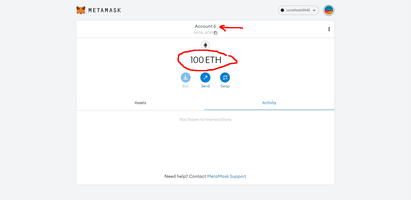Click the MetaMask fox logo
Image resolution: width=411 pixels, height=200 pixels.
(81, 10)
